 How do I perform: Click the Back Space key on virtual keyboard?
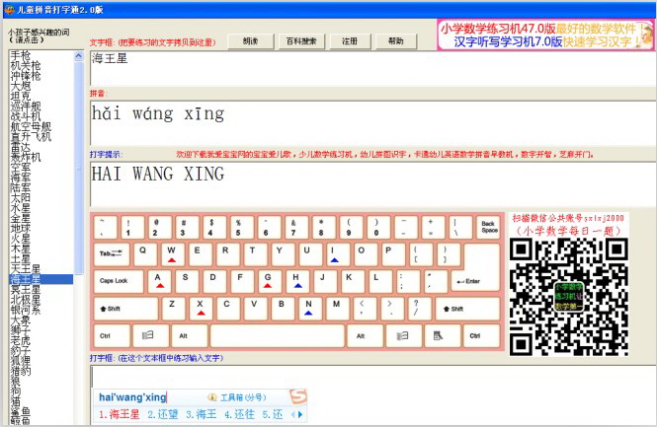pyautogui.click(x=488, y=227)
